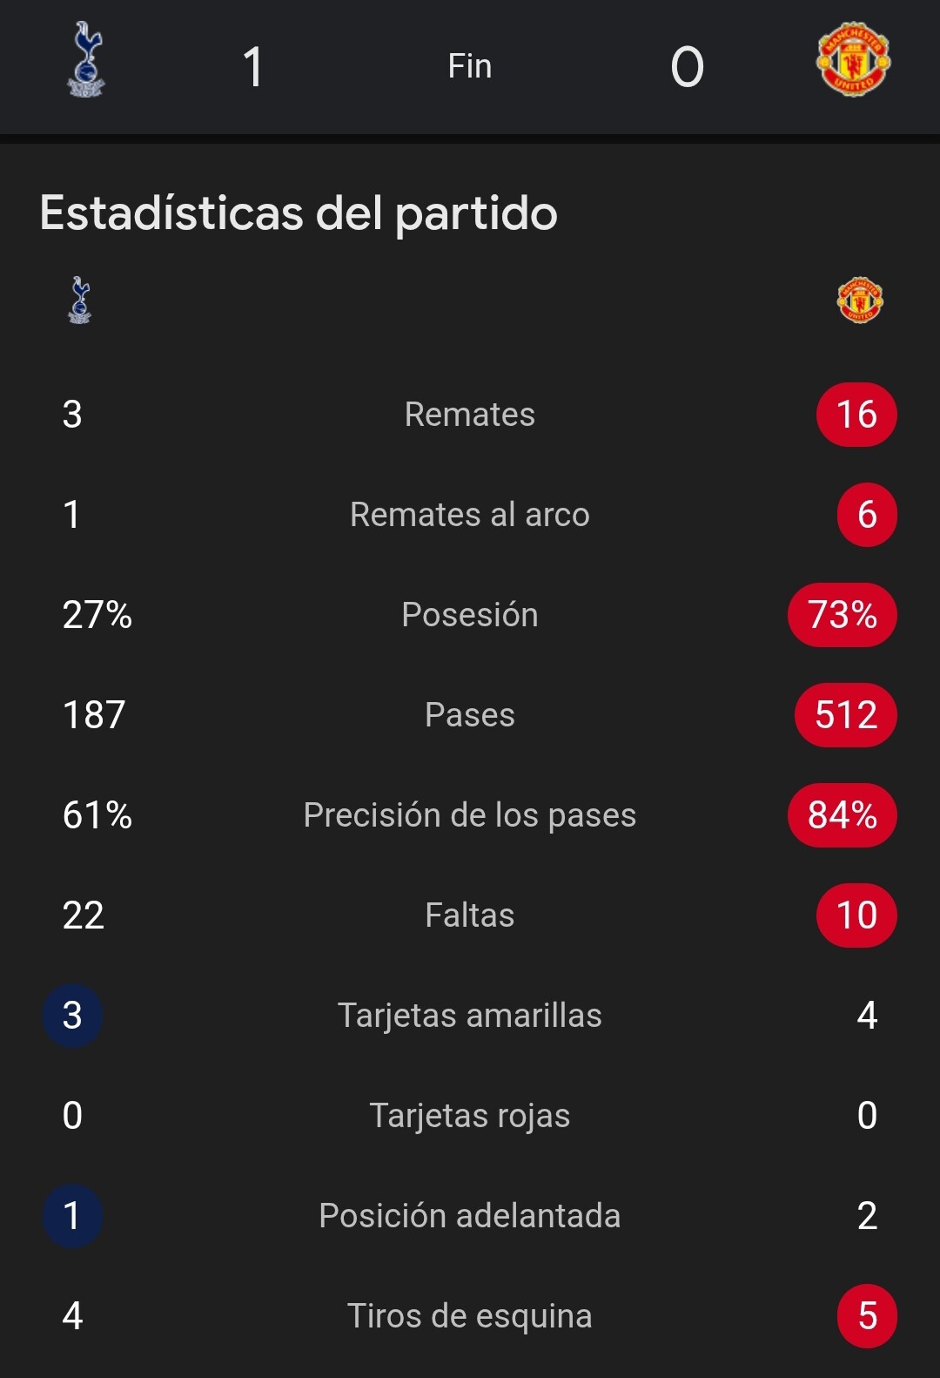Select the Precisión de los pases label
This screenshot has height=1378, width=940.
click(470, 816)
